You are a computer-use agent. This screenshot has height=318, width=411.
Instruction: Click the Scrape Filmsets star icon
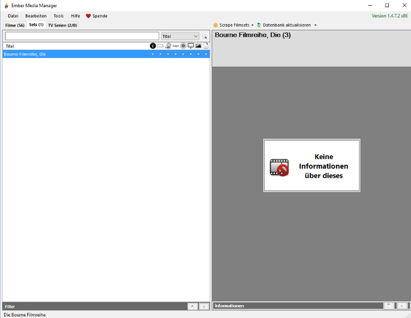pyautogui.click(x=215, y=25)
